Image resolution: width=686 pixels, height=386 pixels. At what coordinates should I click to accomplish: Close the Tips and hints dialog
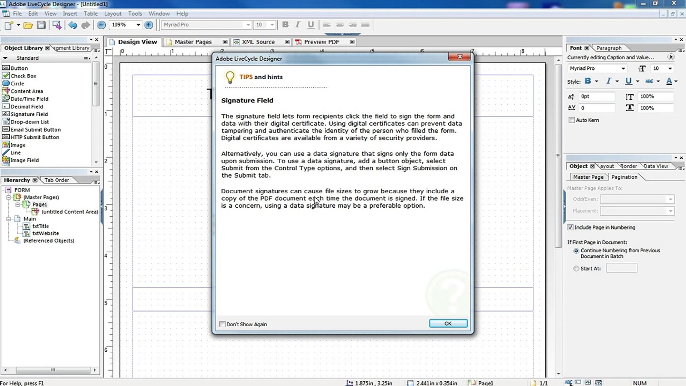(x=459, y=57)
